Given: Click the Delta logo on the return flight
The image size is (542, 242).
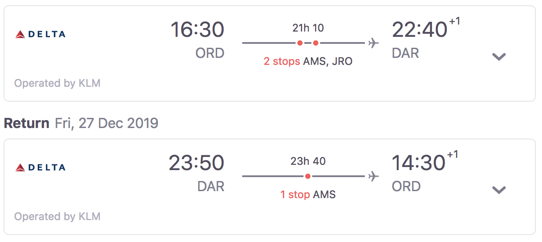Looking at the screenshot, I should tap(40, 167).
